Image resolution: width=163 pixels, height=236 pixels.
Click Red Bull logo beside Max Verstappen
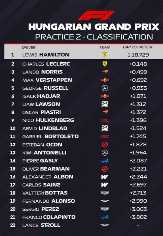point(105,80)
